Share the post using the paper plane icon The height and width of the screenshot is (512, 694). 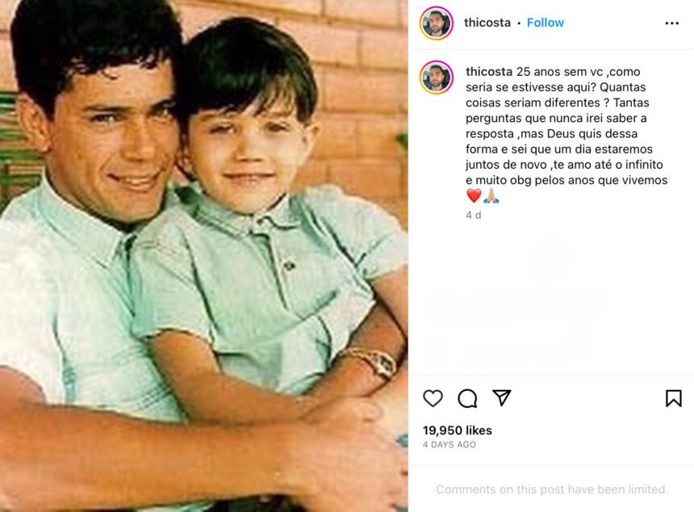502,398
